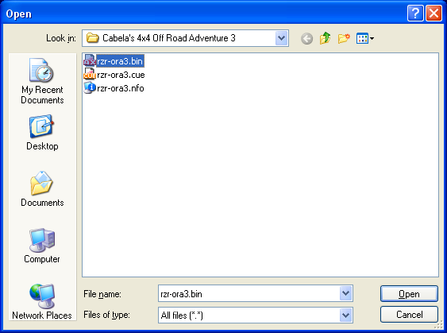Image resolution: width=447 pixels, height=333 pixels.
Task: Click the Help question mark button
Action: click(415, 14)
